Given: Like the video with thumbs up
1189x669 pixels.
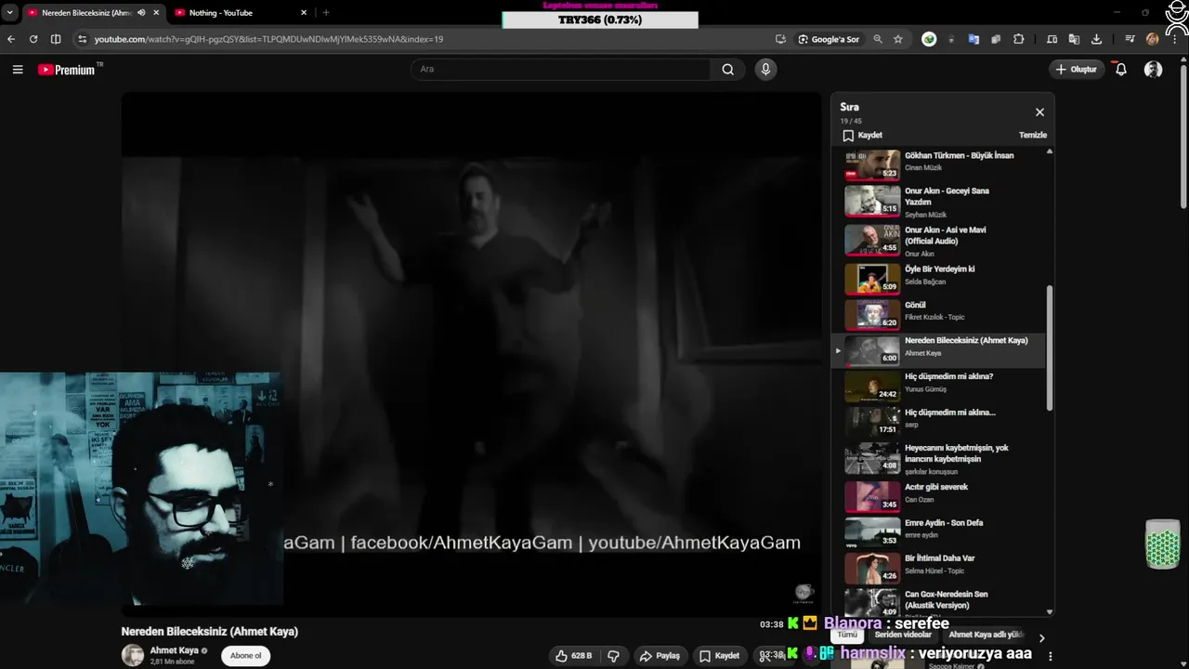Looking at the screenshot, I should tap(573, 656).
